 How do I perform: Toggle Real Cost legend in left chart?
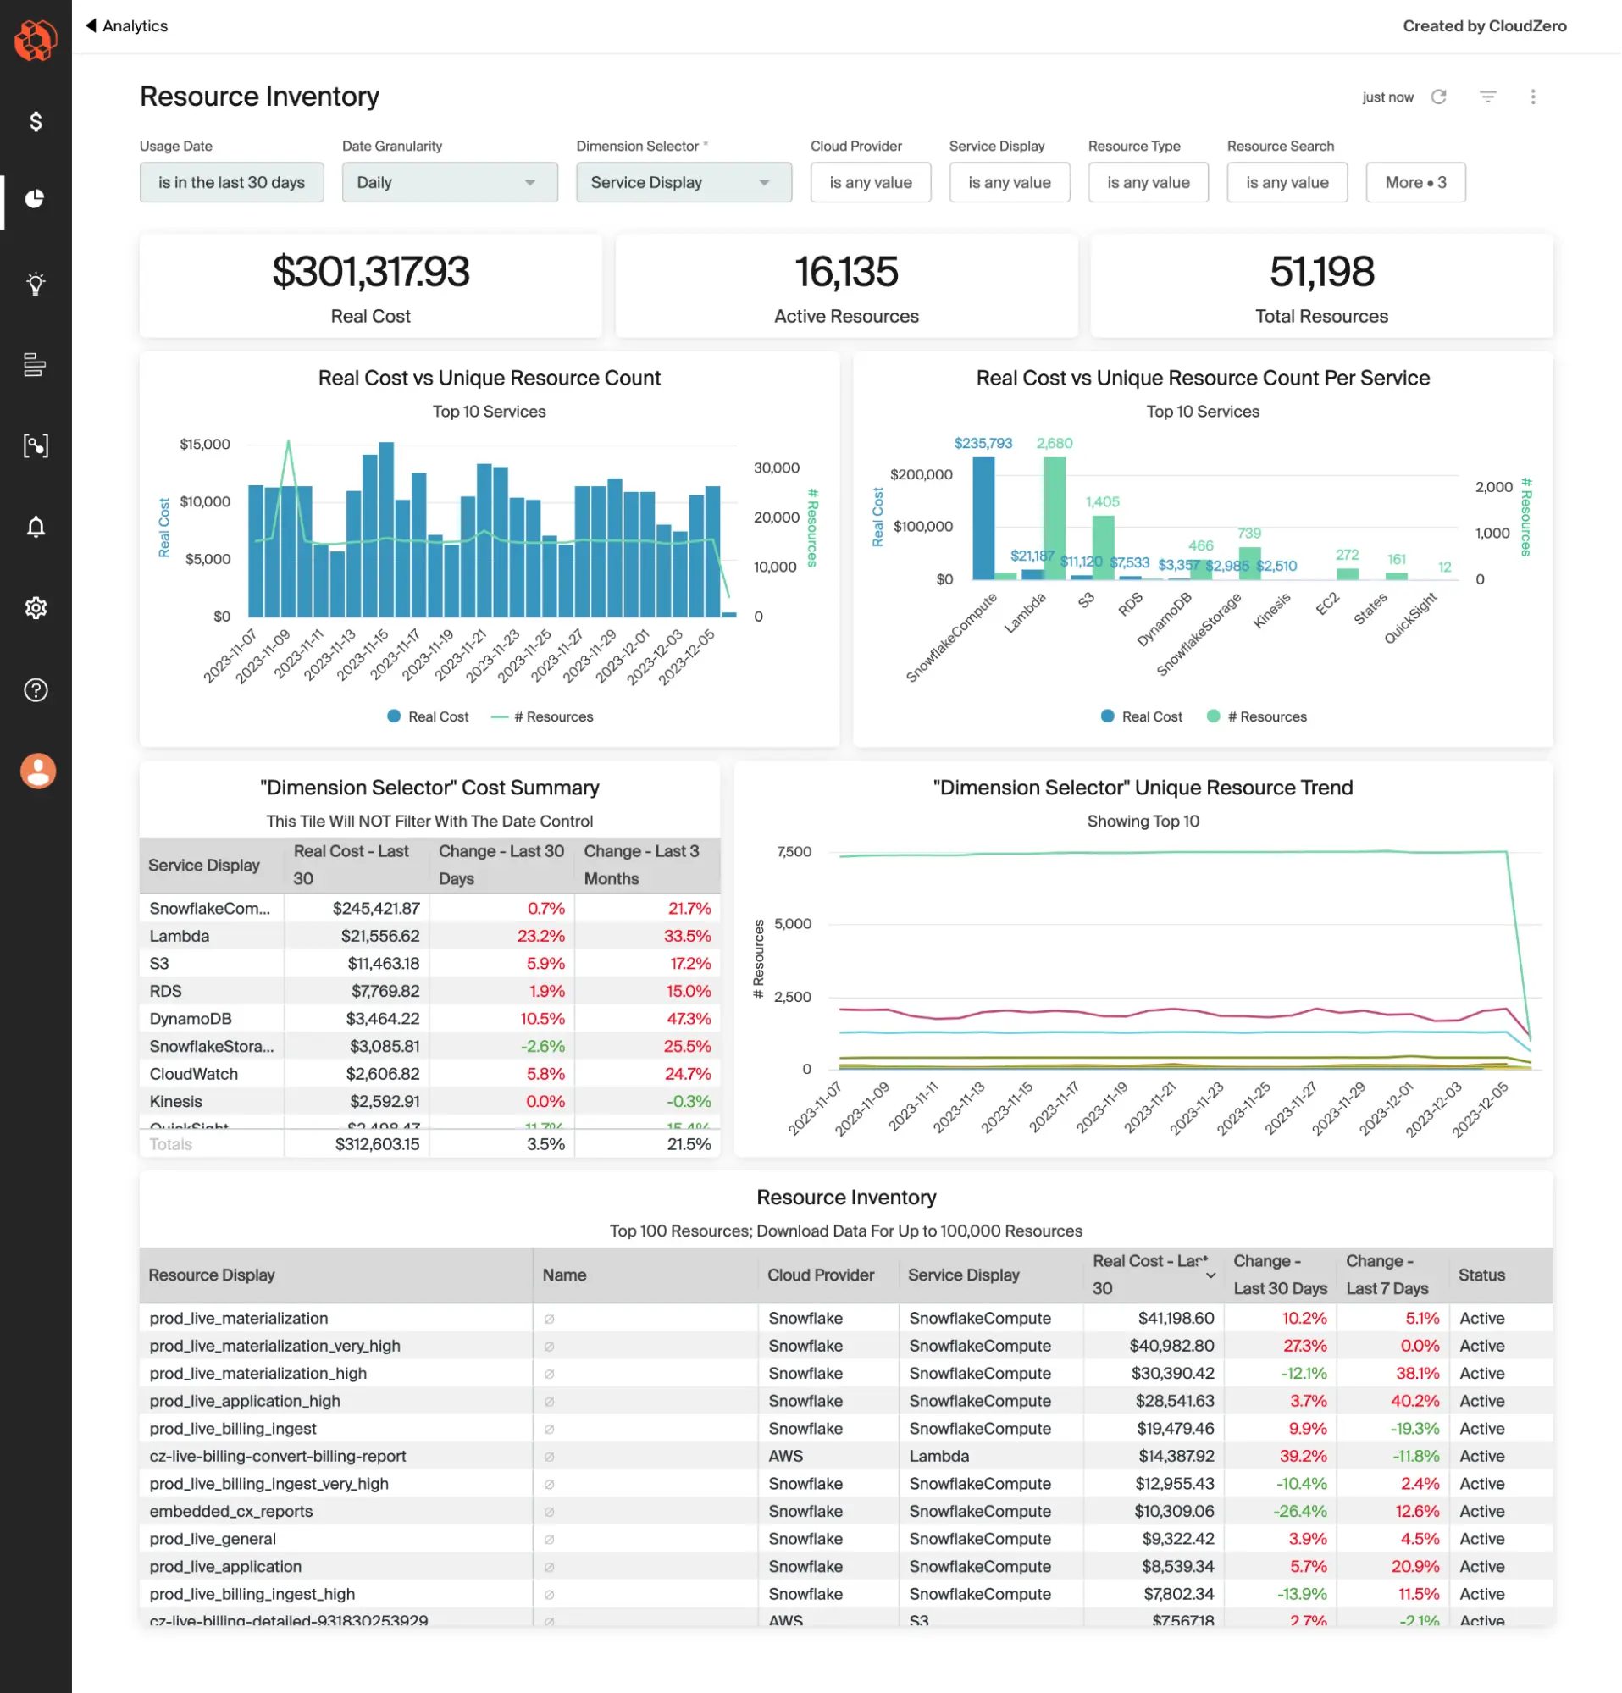pos(428,717)
